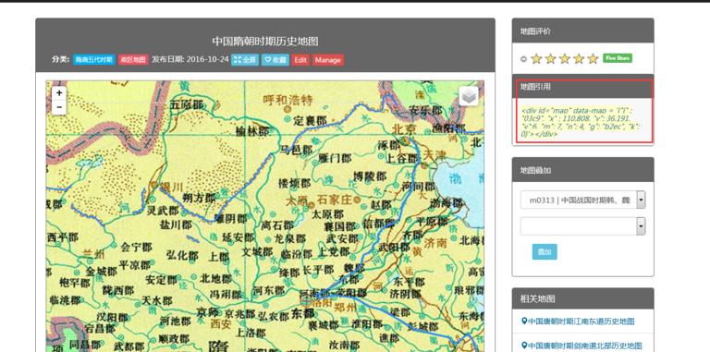Screen dimensions: 710x352
Task: Click the red Manage button
Action: (328, 60)
